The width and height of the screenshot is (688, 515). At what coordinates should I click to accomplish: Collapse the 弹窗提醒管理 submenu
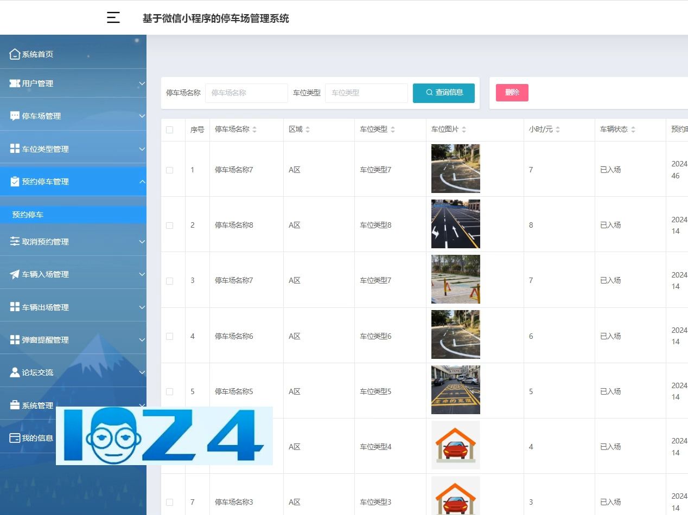[x=143, y=340]
